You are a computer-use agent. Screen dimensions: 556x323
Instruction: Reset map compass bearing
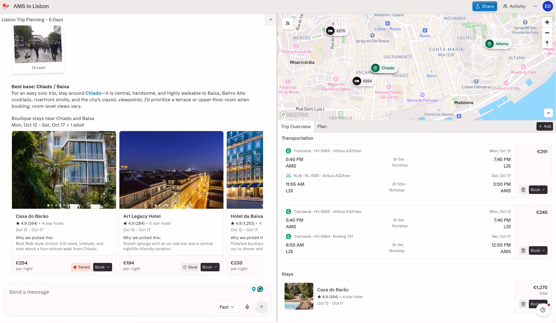547,43
